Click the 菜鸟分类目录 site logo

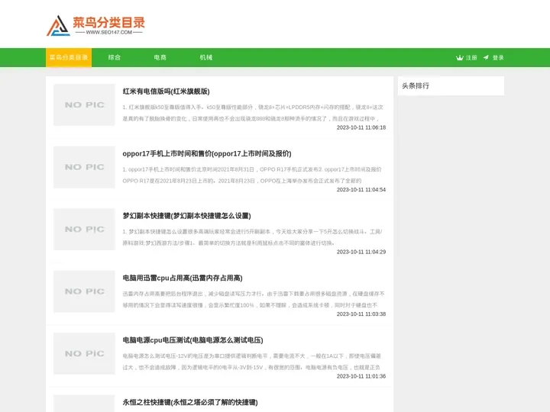click(x=95, y=26)
